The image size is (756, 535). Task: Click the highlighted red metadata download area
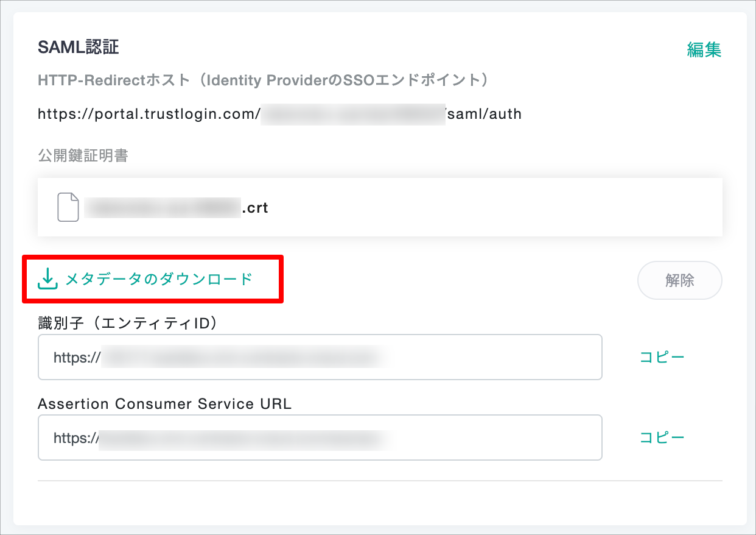152,278
